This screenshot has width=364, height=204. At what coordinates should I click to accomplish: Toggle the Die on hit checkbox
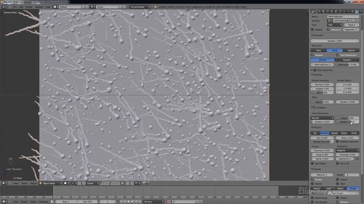337,164
